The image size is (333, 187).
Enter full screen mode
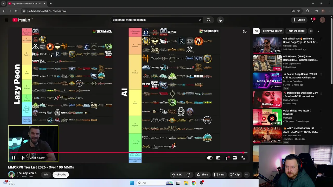click(243, 158)
